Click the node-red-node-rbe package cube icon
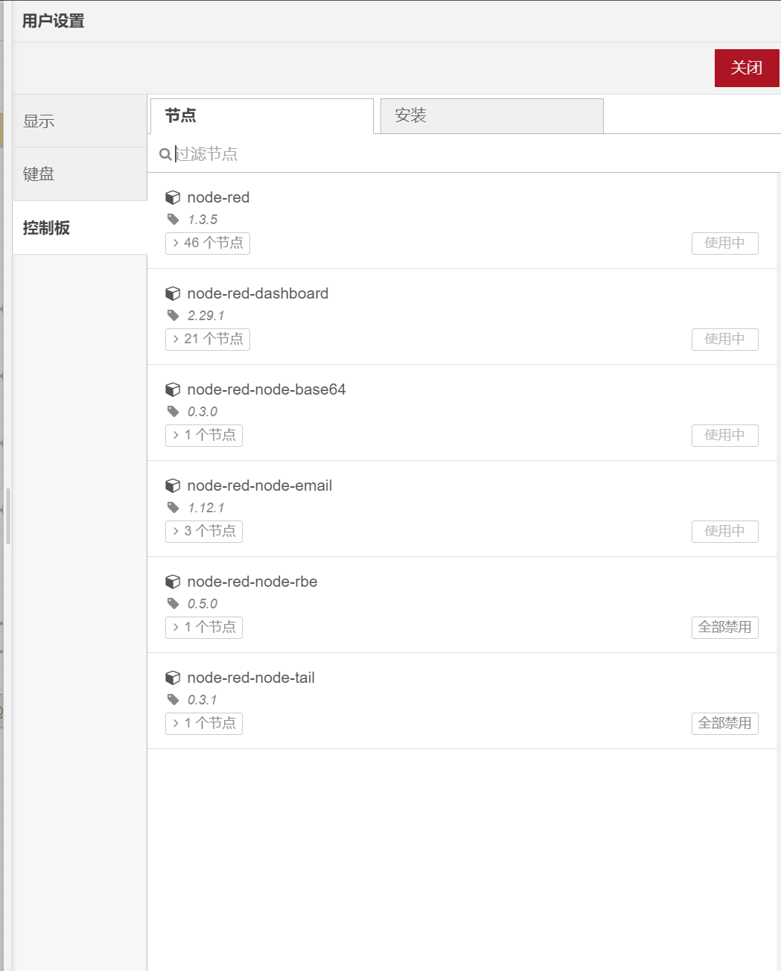The height and width of the screenshot is (971, 781). pyautogui.click(x=173, y=582)
